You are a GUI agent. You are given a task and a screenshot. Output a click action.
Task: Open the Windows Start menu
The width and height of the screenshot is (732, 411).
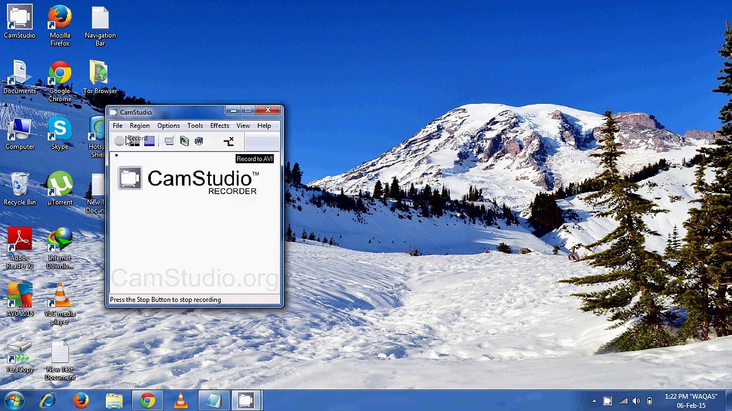tap(14, 401)
